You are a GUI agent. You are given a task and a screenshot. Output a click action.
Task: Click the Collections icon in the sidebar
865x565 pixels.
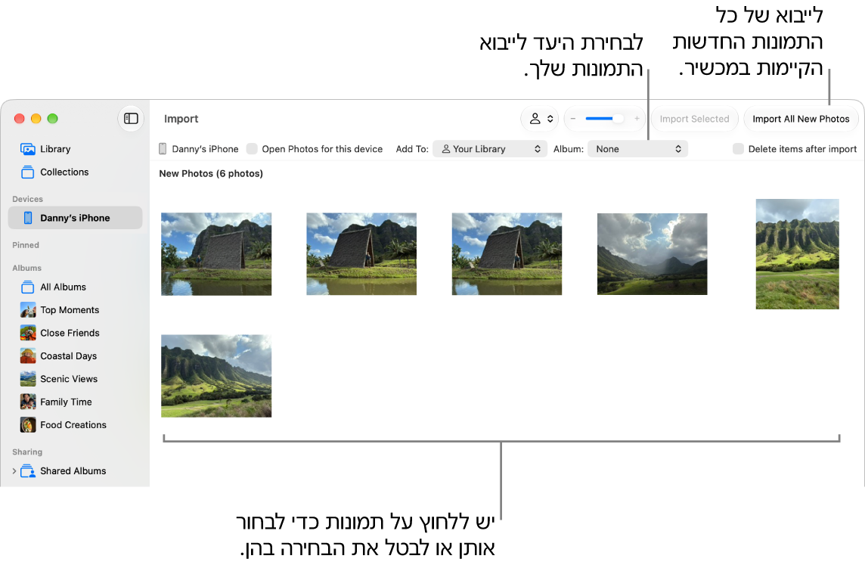(x=27, y=172)
